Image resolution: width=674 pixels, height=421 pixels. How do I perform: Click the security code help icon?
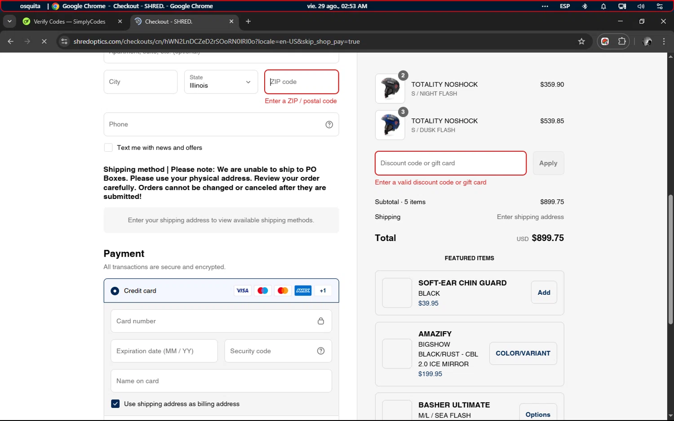point(321,351)
